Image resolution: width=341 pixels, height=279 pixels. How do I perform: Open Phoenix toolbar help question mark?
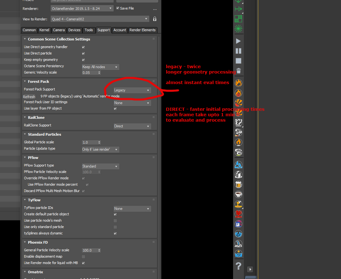tap(238, 266)
